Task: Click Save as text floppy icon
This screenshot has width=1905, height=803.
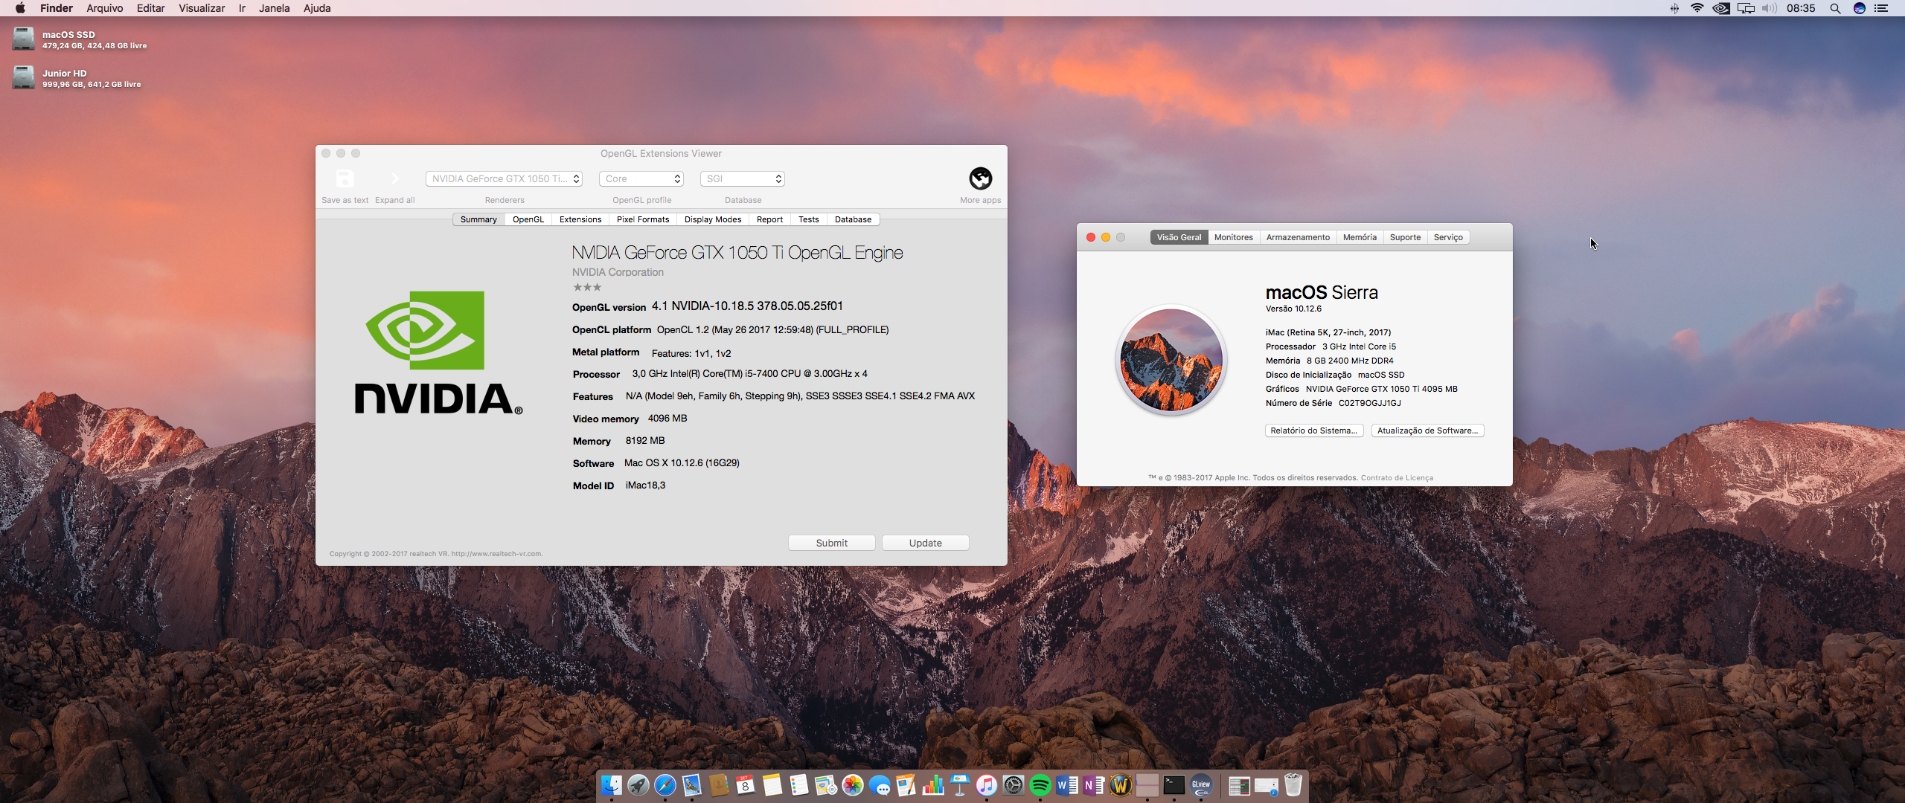Action: pos(345,178)
